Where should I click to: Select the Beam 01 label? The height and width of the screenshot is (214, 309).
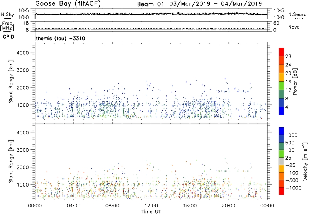point(150,4)
